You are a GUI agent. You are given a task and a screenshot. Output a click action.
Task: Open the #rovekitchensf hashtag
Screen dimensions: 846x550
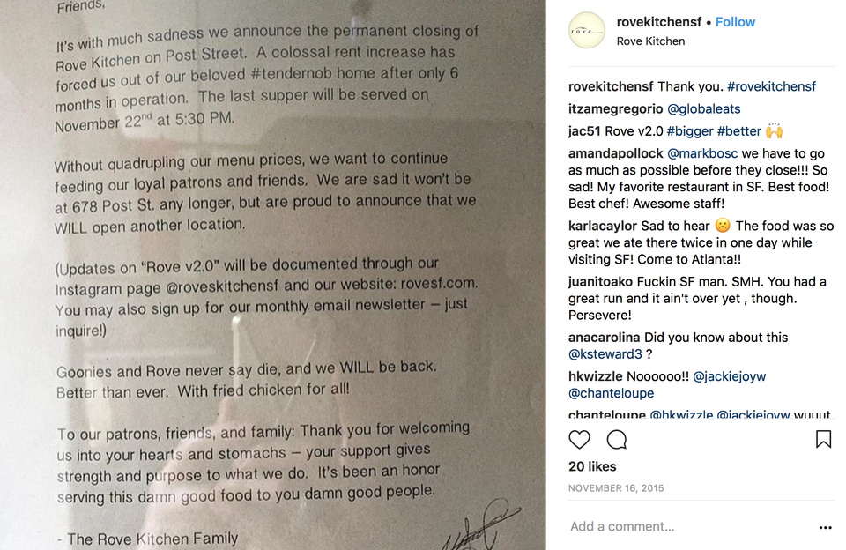pyautogui.click(x=771, y=86)
